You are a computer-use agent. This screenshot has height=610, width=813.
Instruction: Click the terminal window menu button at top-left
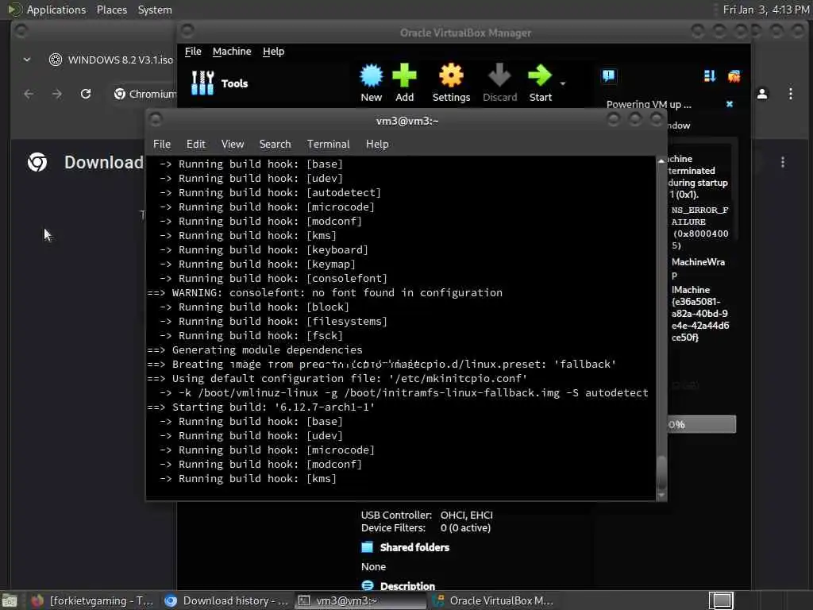tap(156, 120)
